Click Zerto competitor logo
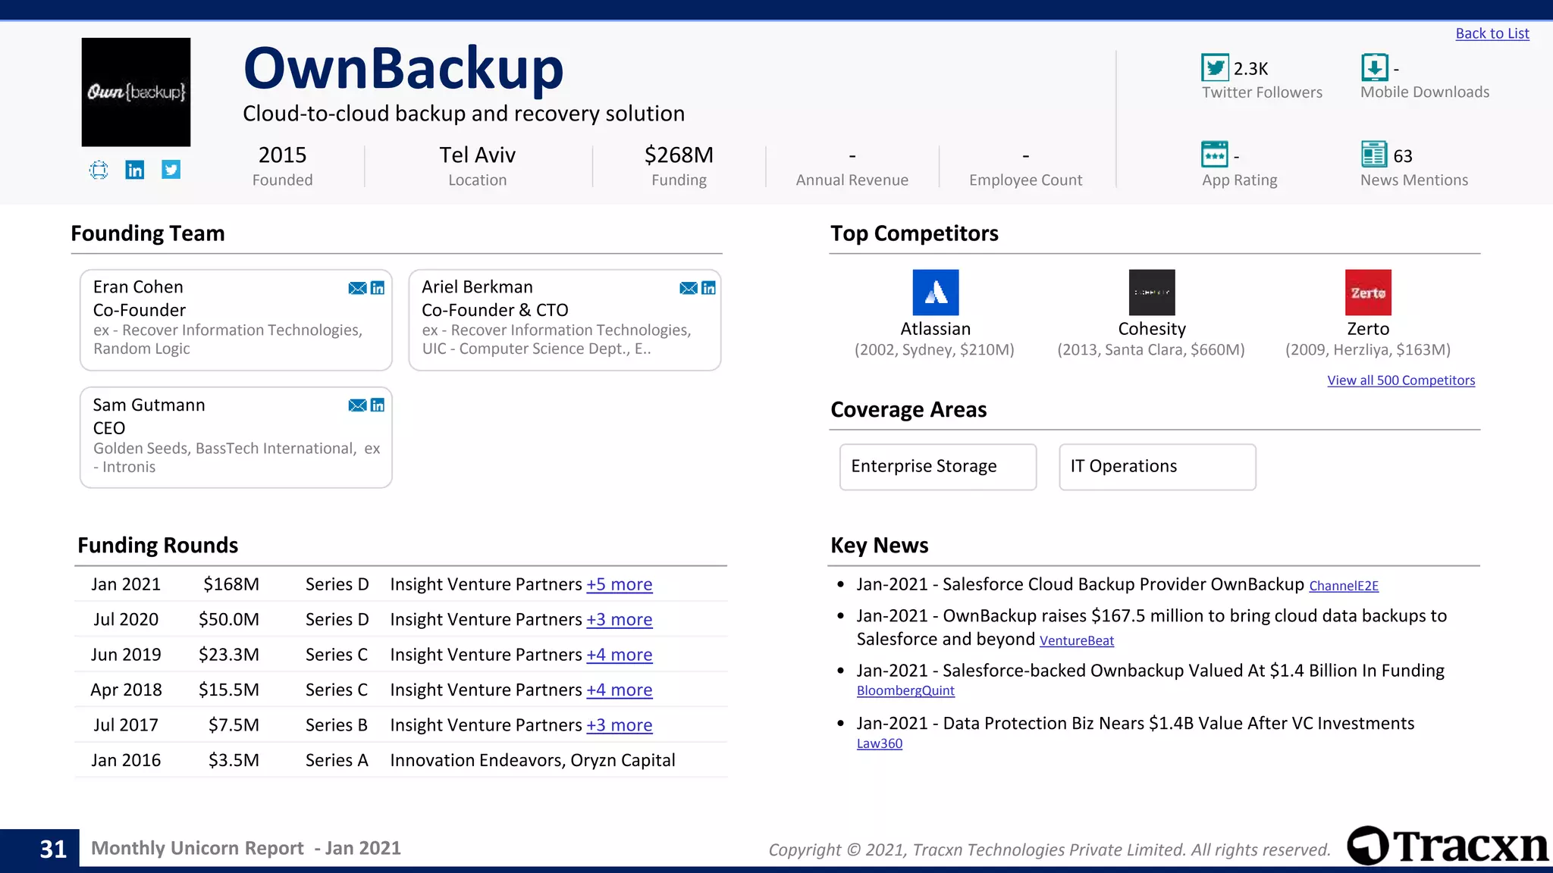The height and width of the screenshot is (873, 1553). [1368, 293]
